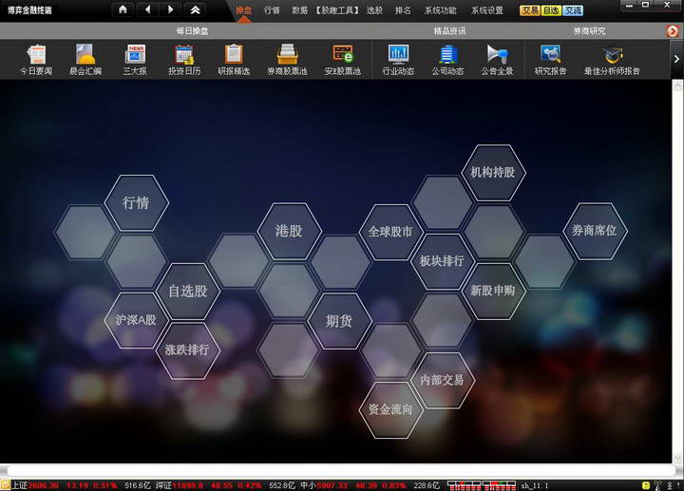684x491 pixels.
Task: Click the 机构持股 hexagon button
Action: [x=493, y=173]
